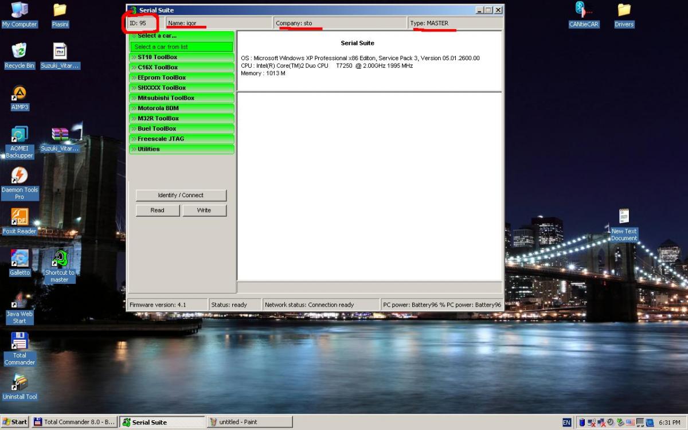Click the Identify / Connect button
The width and height of the screenshot is (688, 430).
point(181,196)
